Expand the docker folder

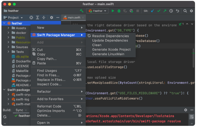point(8,33)
